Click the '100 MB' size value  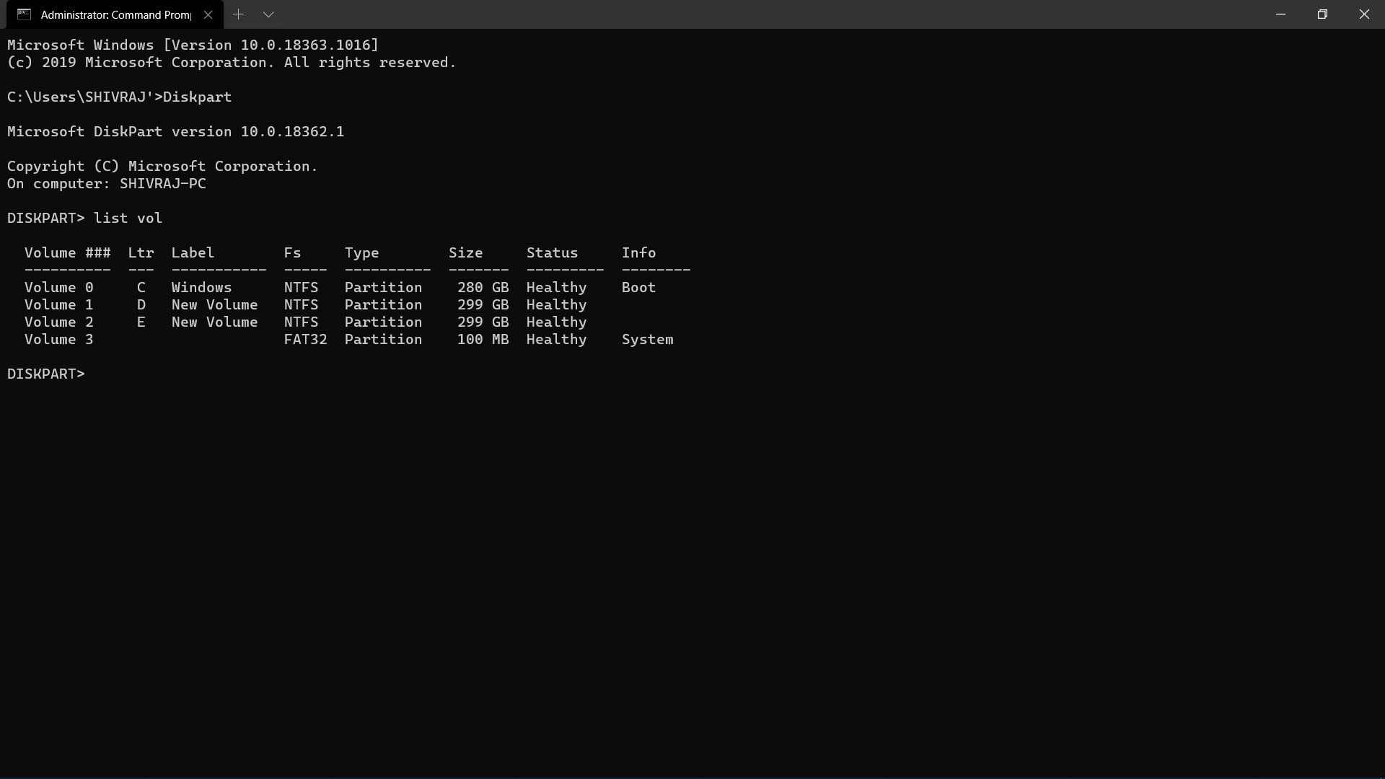click(x=483, y=339)
